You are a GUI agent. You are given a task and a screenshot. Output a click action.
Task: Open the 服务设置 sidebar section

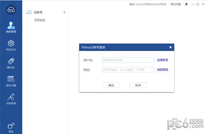click(x=11, y=81)
